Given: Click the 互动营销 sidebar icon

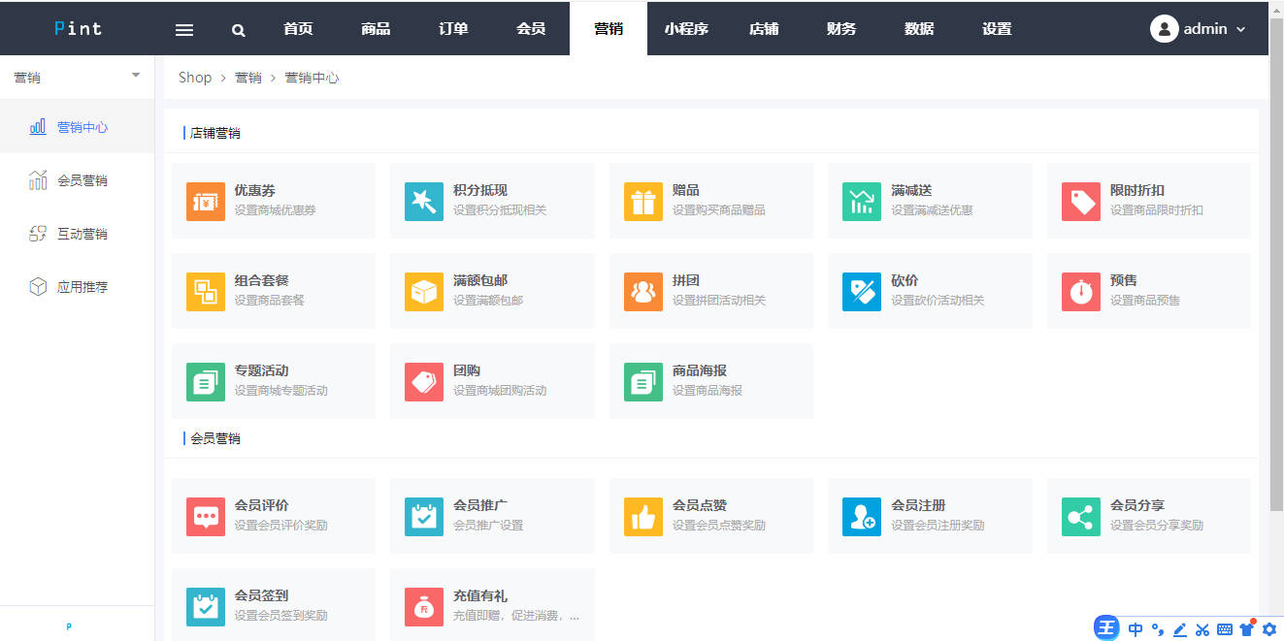Looking at the screenshot, I should [x=38, y=234].
